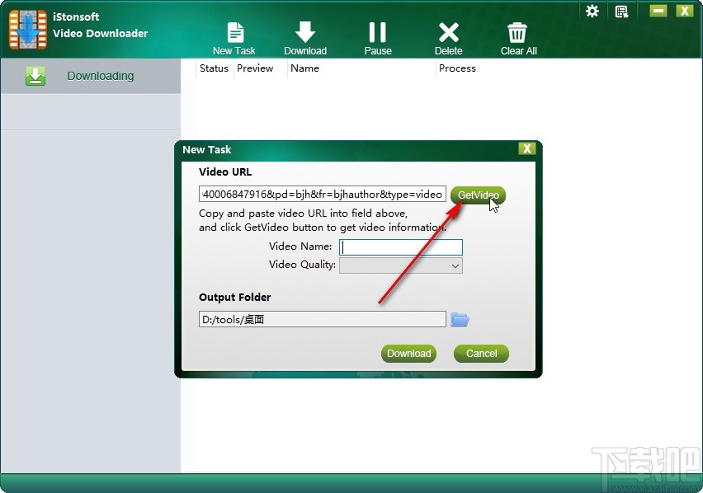Click the register list icon near the gear

[621, 11]
